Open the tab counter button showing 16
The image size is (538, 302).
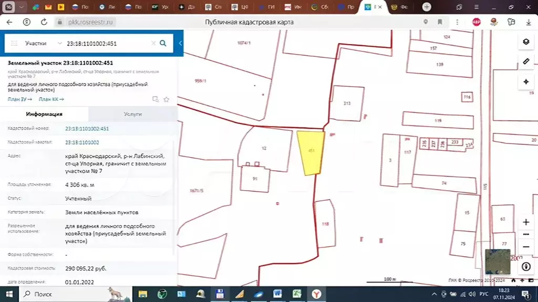click(8, 7)
